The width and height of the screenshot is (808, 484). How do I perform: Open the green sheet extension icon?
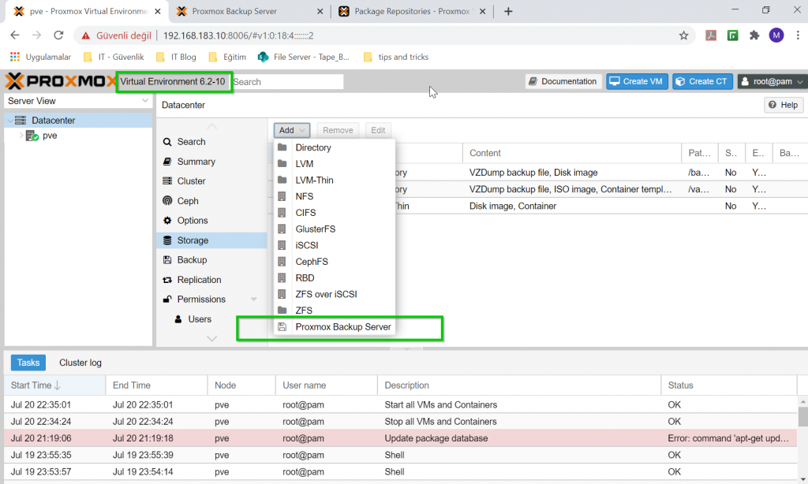pos(732,35)
